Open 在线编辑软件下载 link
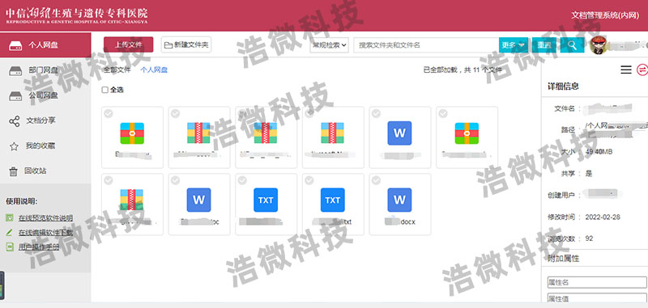This screenshot has height=308, width=648. point(46,233)
